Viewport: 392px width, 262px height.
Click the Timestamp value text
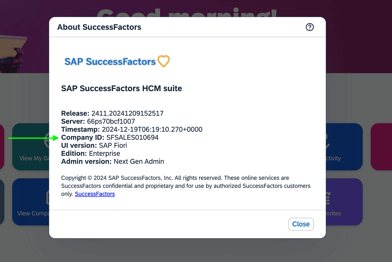coord(152,129)
